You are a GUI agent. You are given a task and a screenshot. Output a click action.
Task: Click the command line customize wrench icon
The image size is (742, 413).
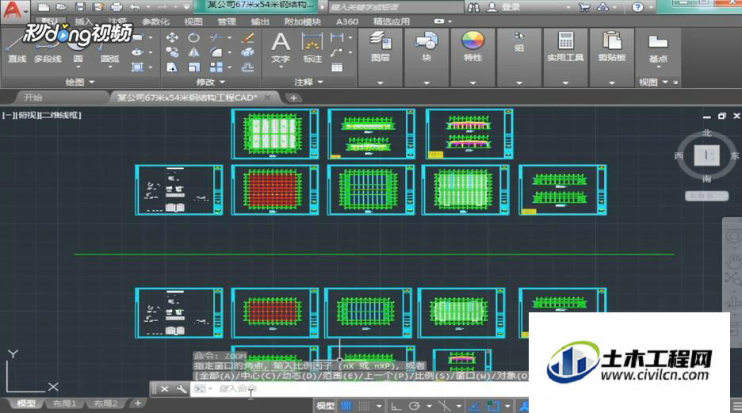[182, 389]
